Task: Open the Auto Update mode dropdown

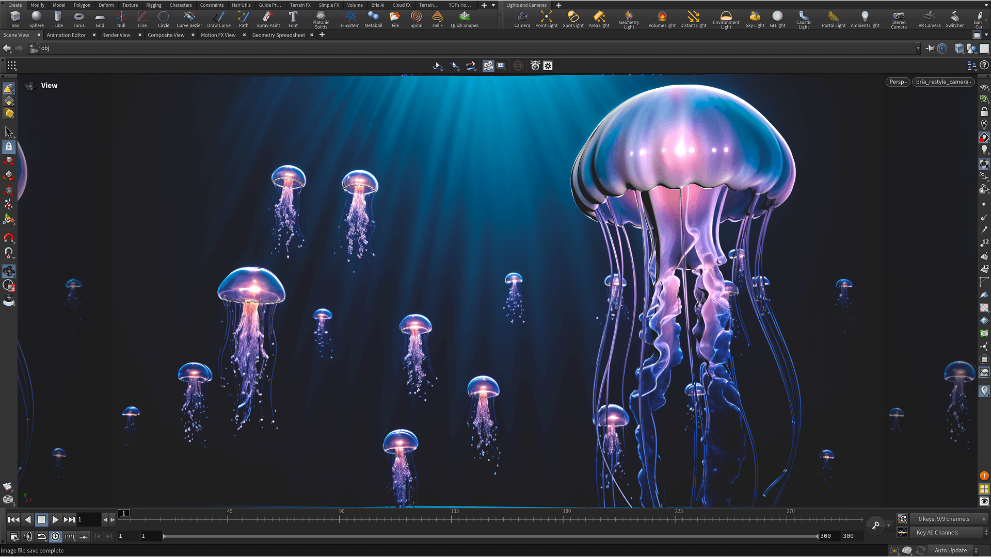Action: click(951, 550)
